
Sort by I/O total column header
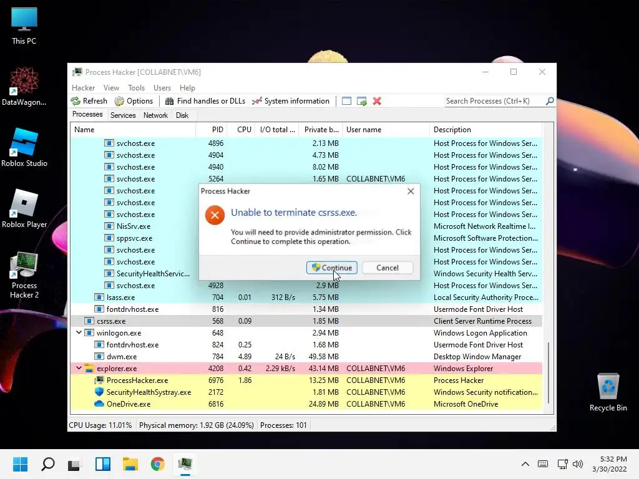coord(277,130)
